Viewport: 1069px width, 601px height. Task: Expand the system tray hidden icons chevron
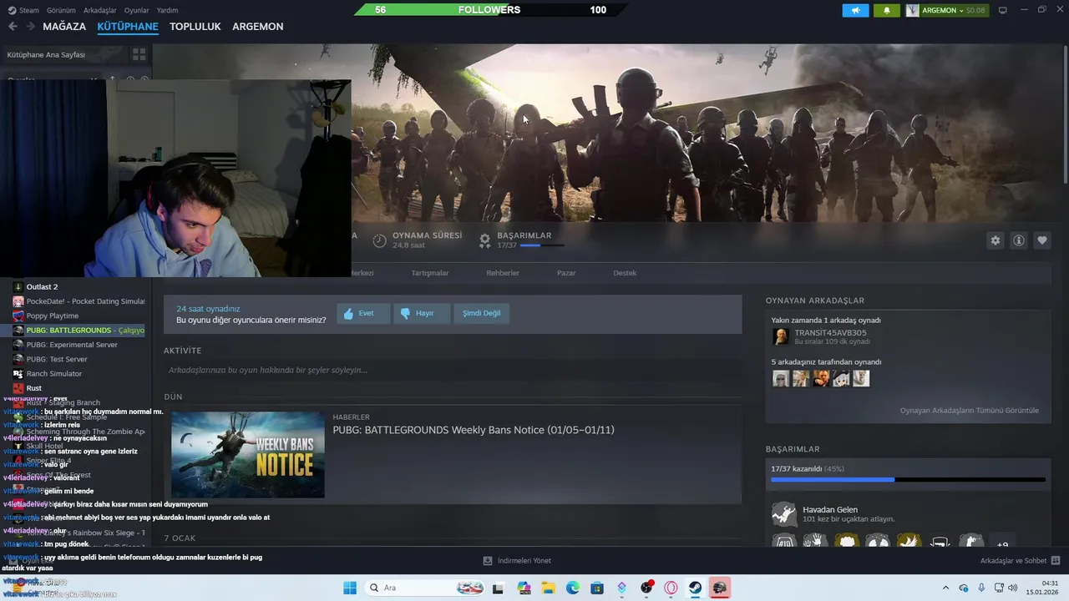coord(945,588)
